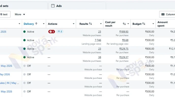Image resolution: width=175 pixels, height=97 pixels.
Task: Click the ₹0.68 per landing page view
Action: [x=125, y=40]
